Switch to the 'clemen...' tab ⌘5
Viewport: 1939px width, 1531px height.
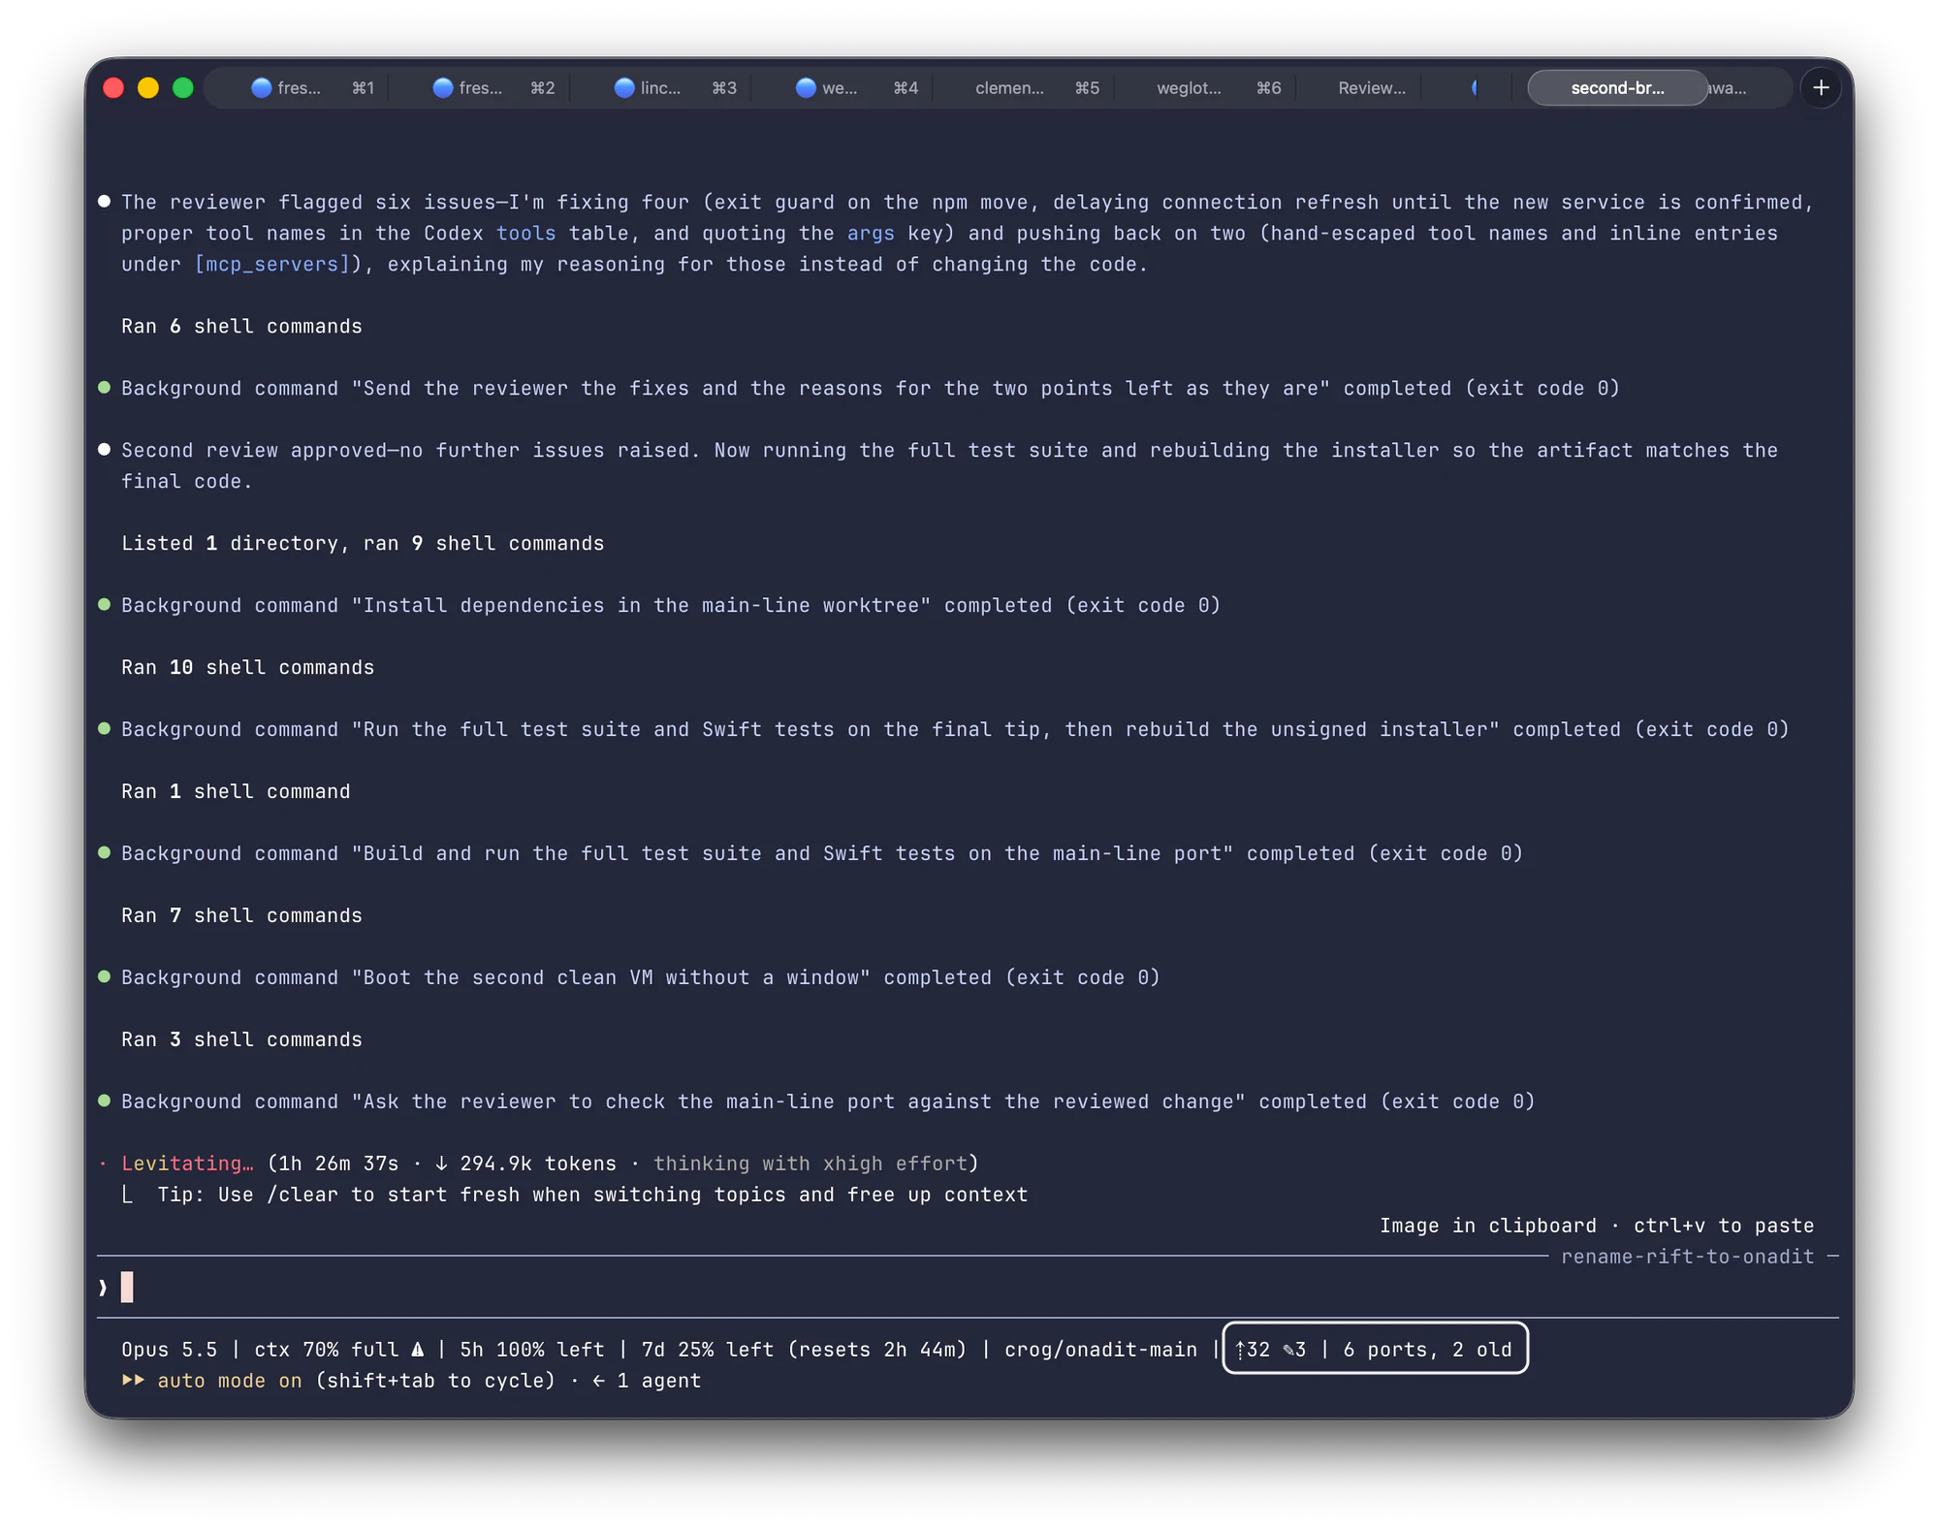coord(1036,88)
